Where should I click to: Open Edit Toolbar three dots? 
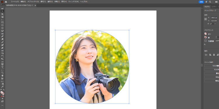click(x=2, y=105)
